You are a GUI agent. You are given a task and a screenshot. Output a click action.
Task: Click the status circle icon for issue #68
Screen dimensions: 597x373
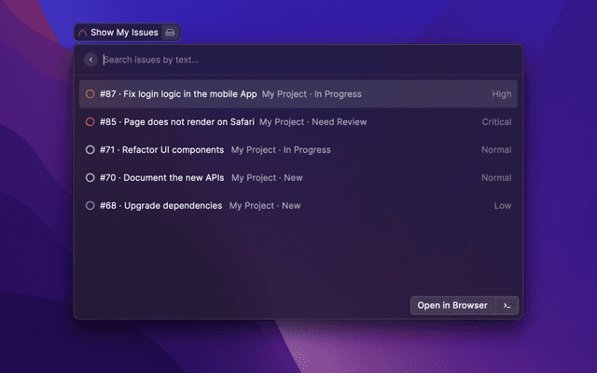click(x=90, y=206)
